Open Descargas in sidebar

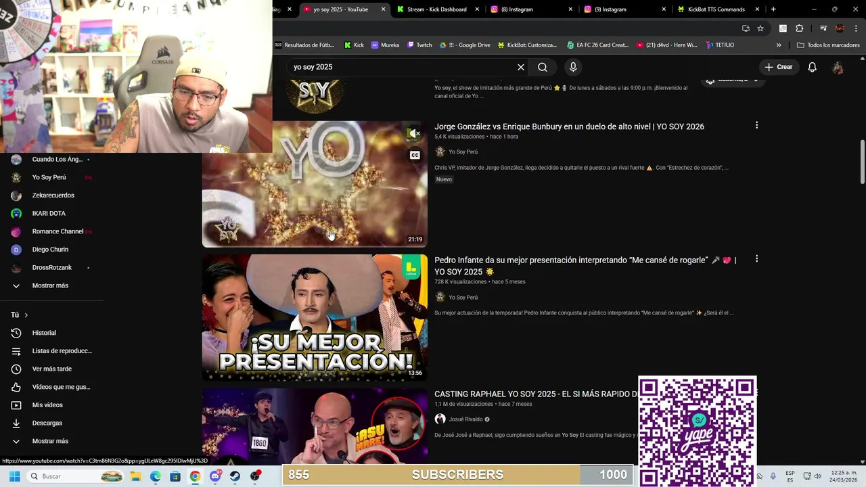(47, 423)
